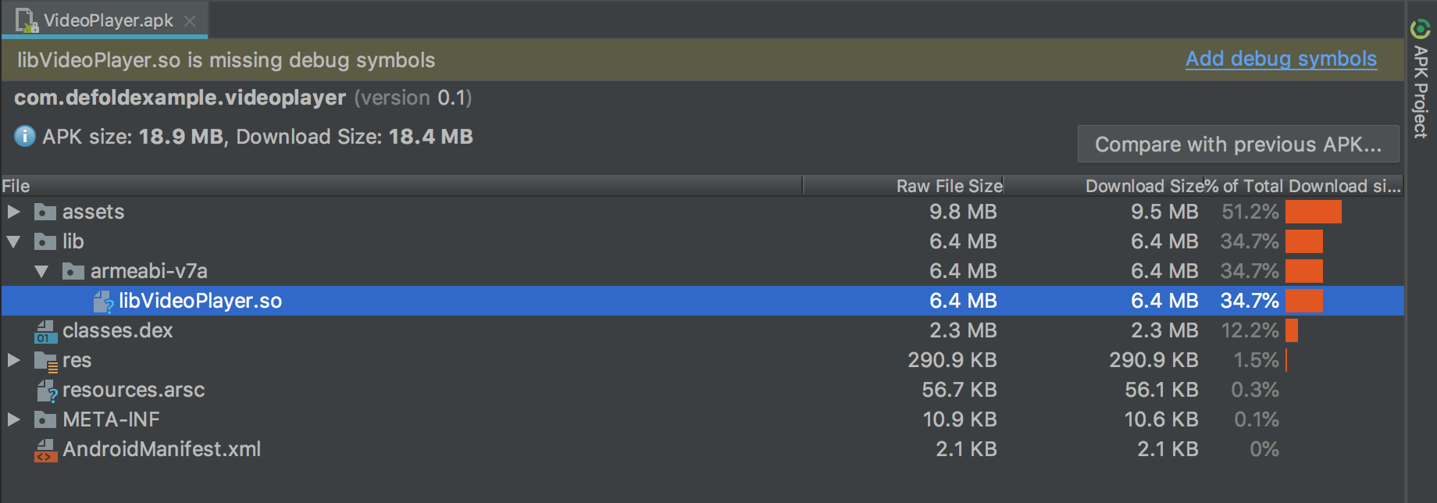1437x503 pixels.
Task: Click the APK size info icon
Action: (x=25, y=137)
